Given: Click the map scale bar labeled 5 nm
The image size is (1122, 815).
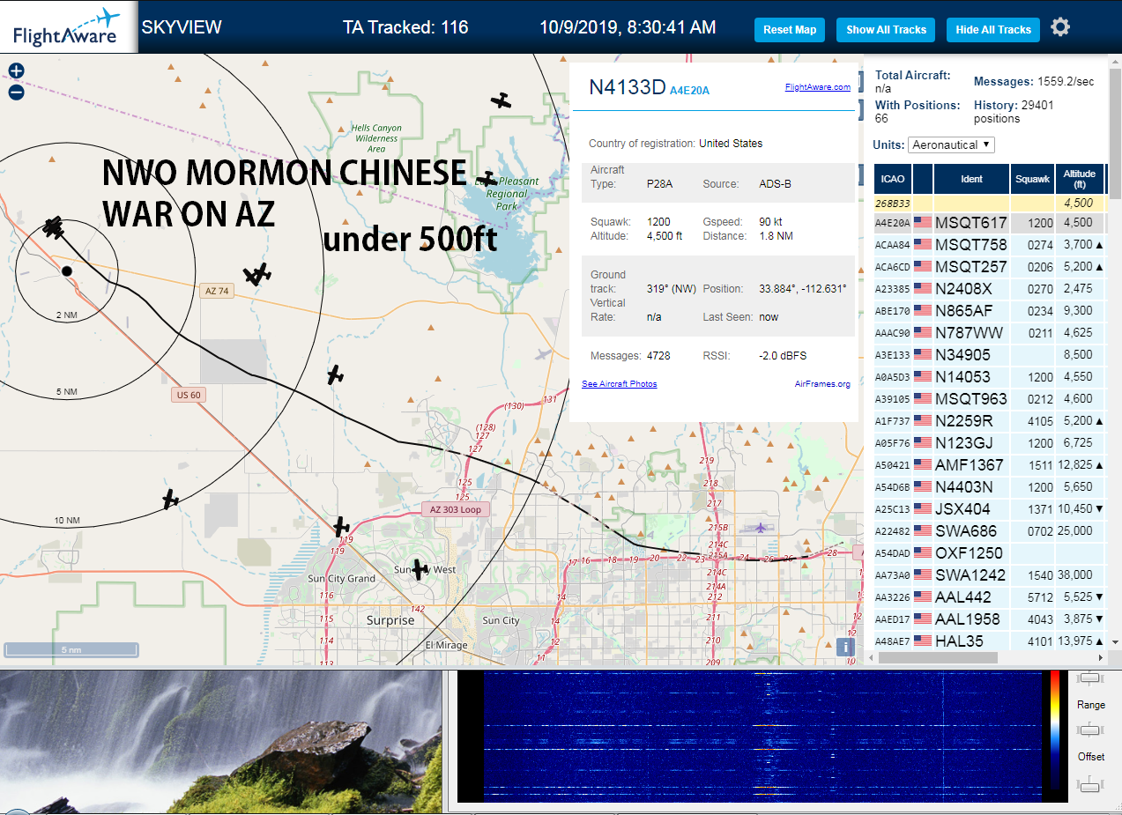Looking at the screenshot, I should [71, 650].
